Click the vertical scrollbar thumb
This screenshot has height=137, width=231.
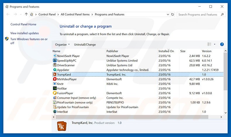click(x=225, y=71)
